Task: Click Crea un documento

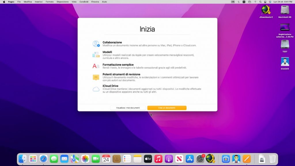Action: click(167, 108)
